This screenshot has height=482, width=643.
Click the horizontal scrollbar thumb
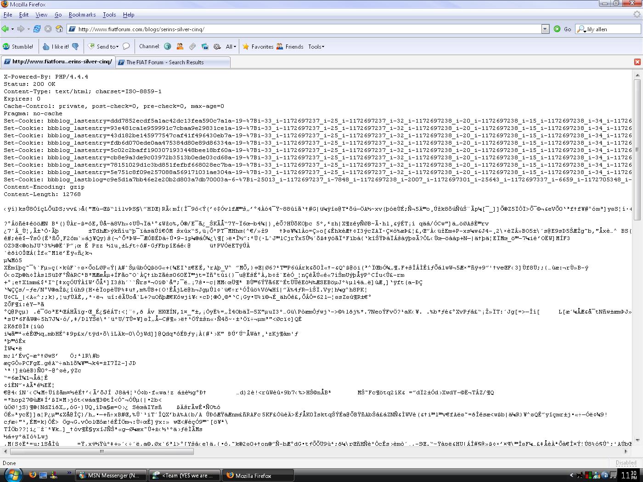(102, 451)
